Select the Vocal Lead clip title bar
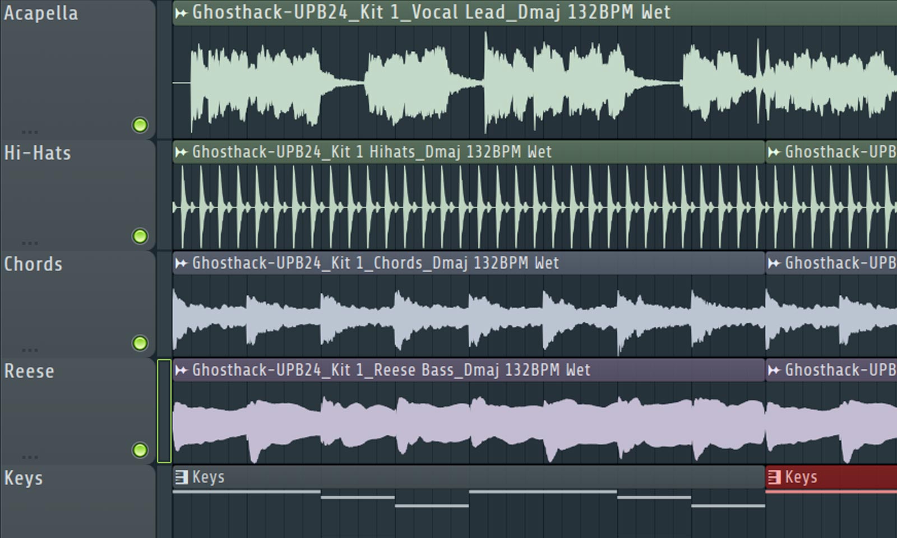Image resolution: width=897 pixels, height=538 pixels. (x=535, y=13)
